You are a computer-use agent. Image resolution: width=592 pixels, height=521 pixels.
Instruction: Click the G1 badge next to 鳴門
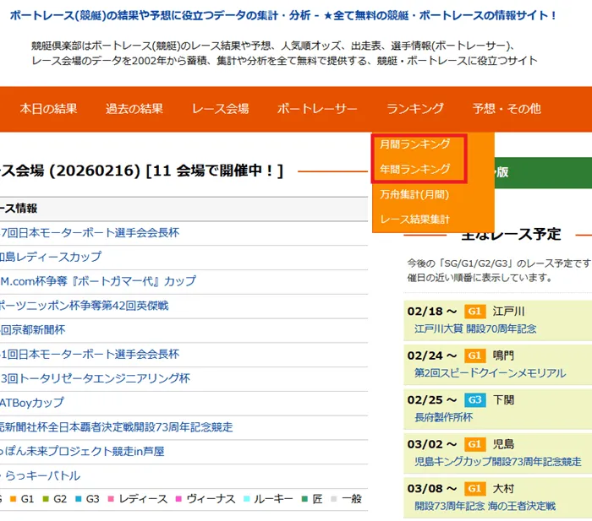pyautogui.click(x=474, y=355)
